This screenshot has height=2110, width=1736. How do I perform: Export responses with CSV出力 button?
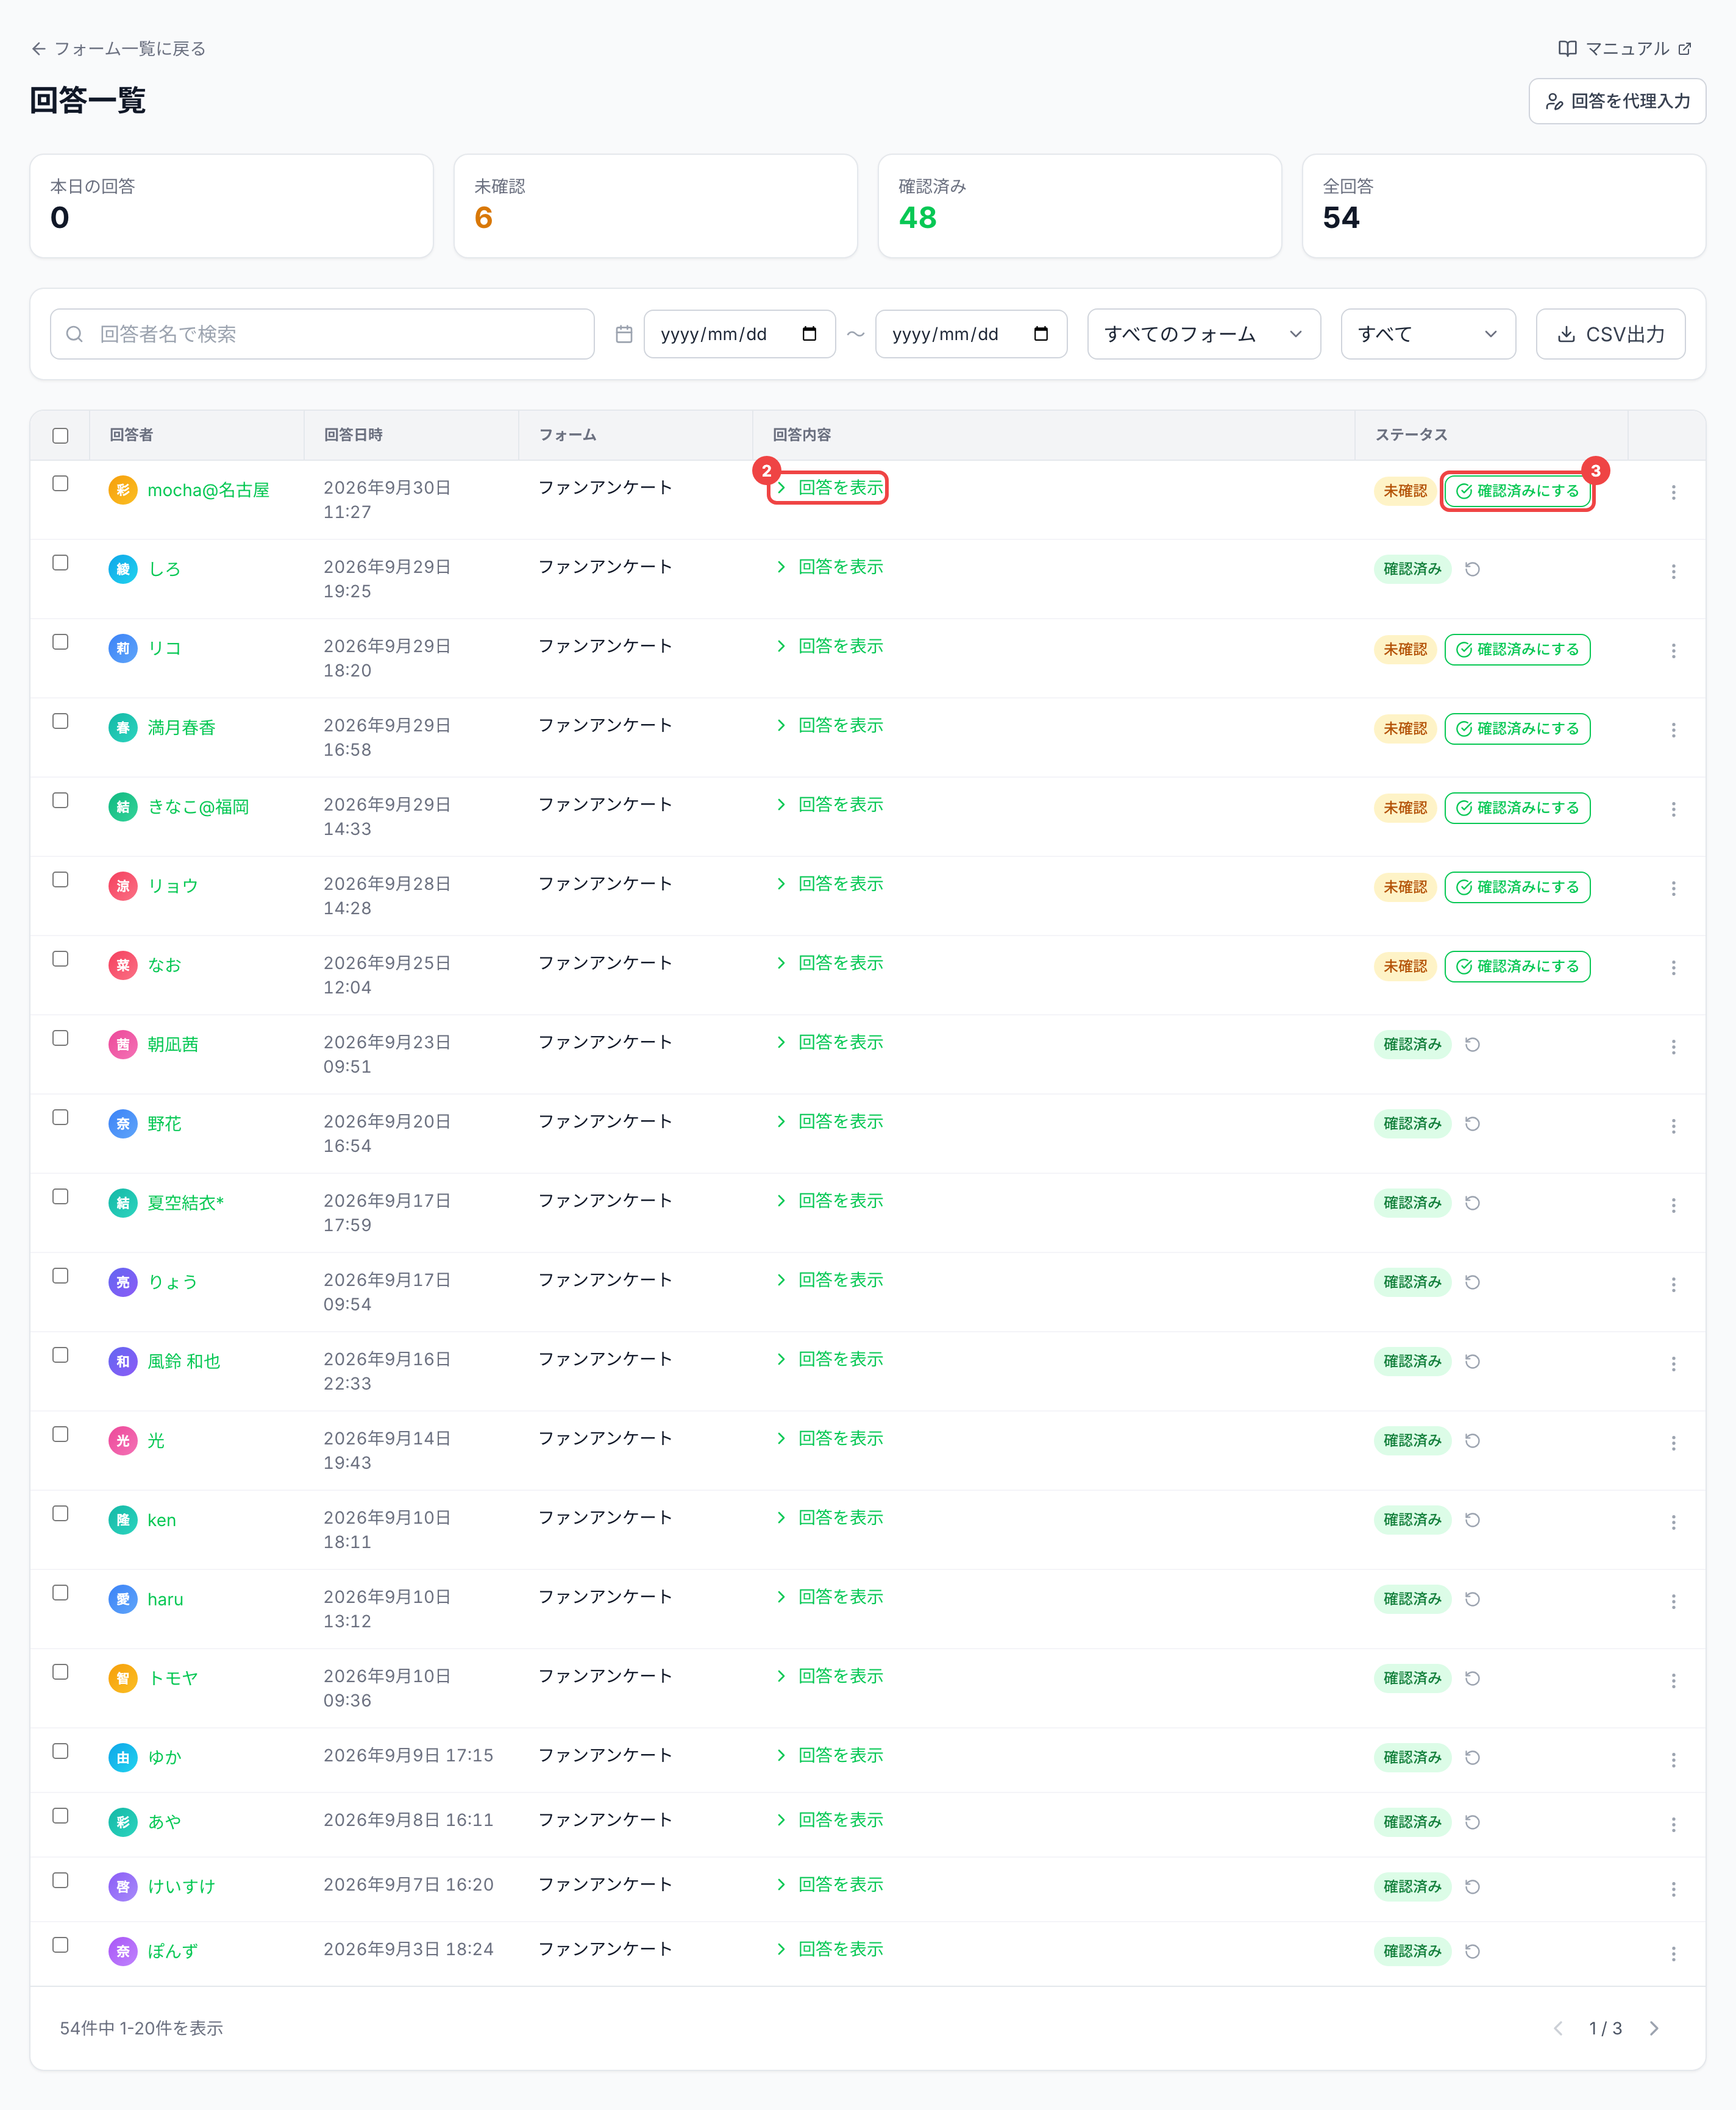1610,334
